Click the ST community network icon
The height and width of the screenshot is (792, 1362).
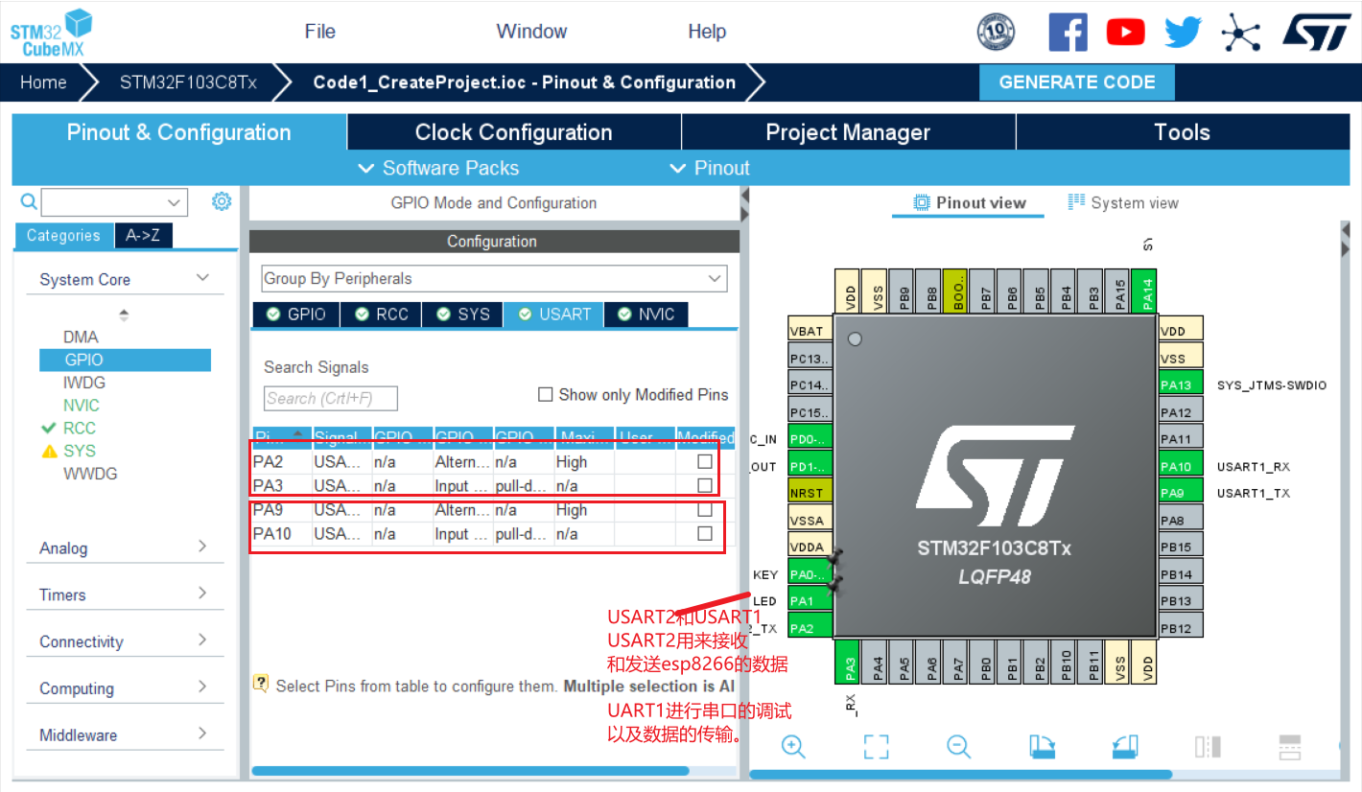pyautogui.click(x=1240, y=33)
